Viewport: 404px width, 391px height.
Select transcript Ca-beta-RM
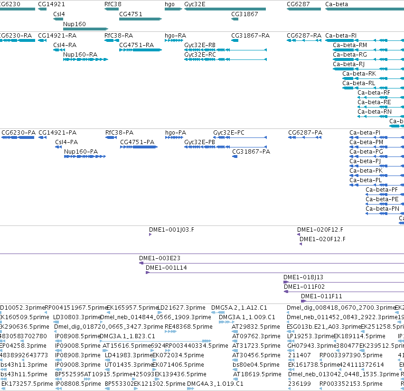368,50
